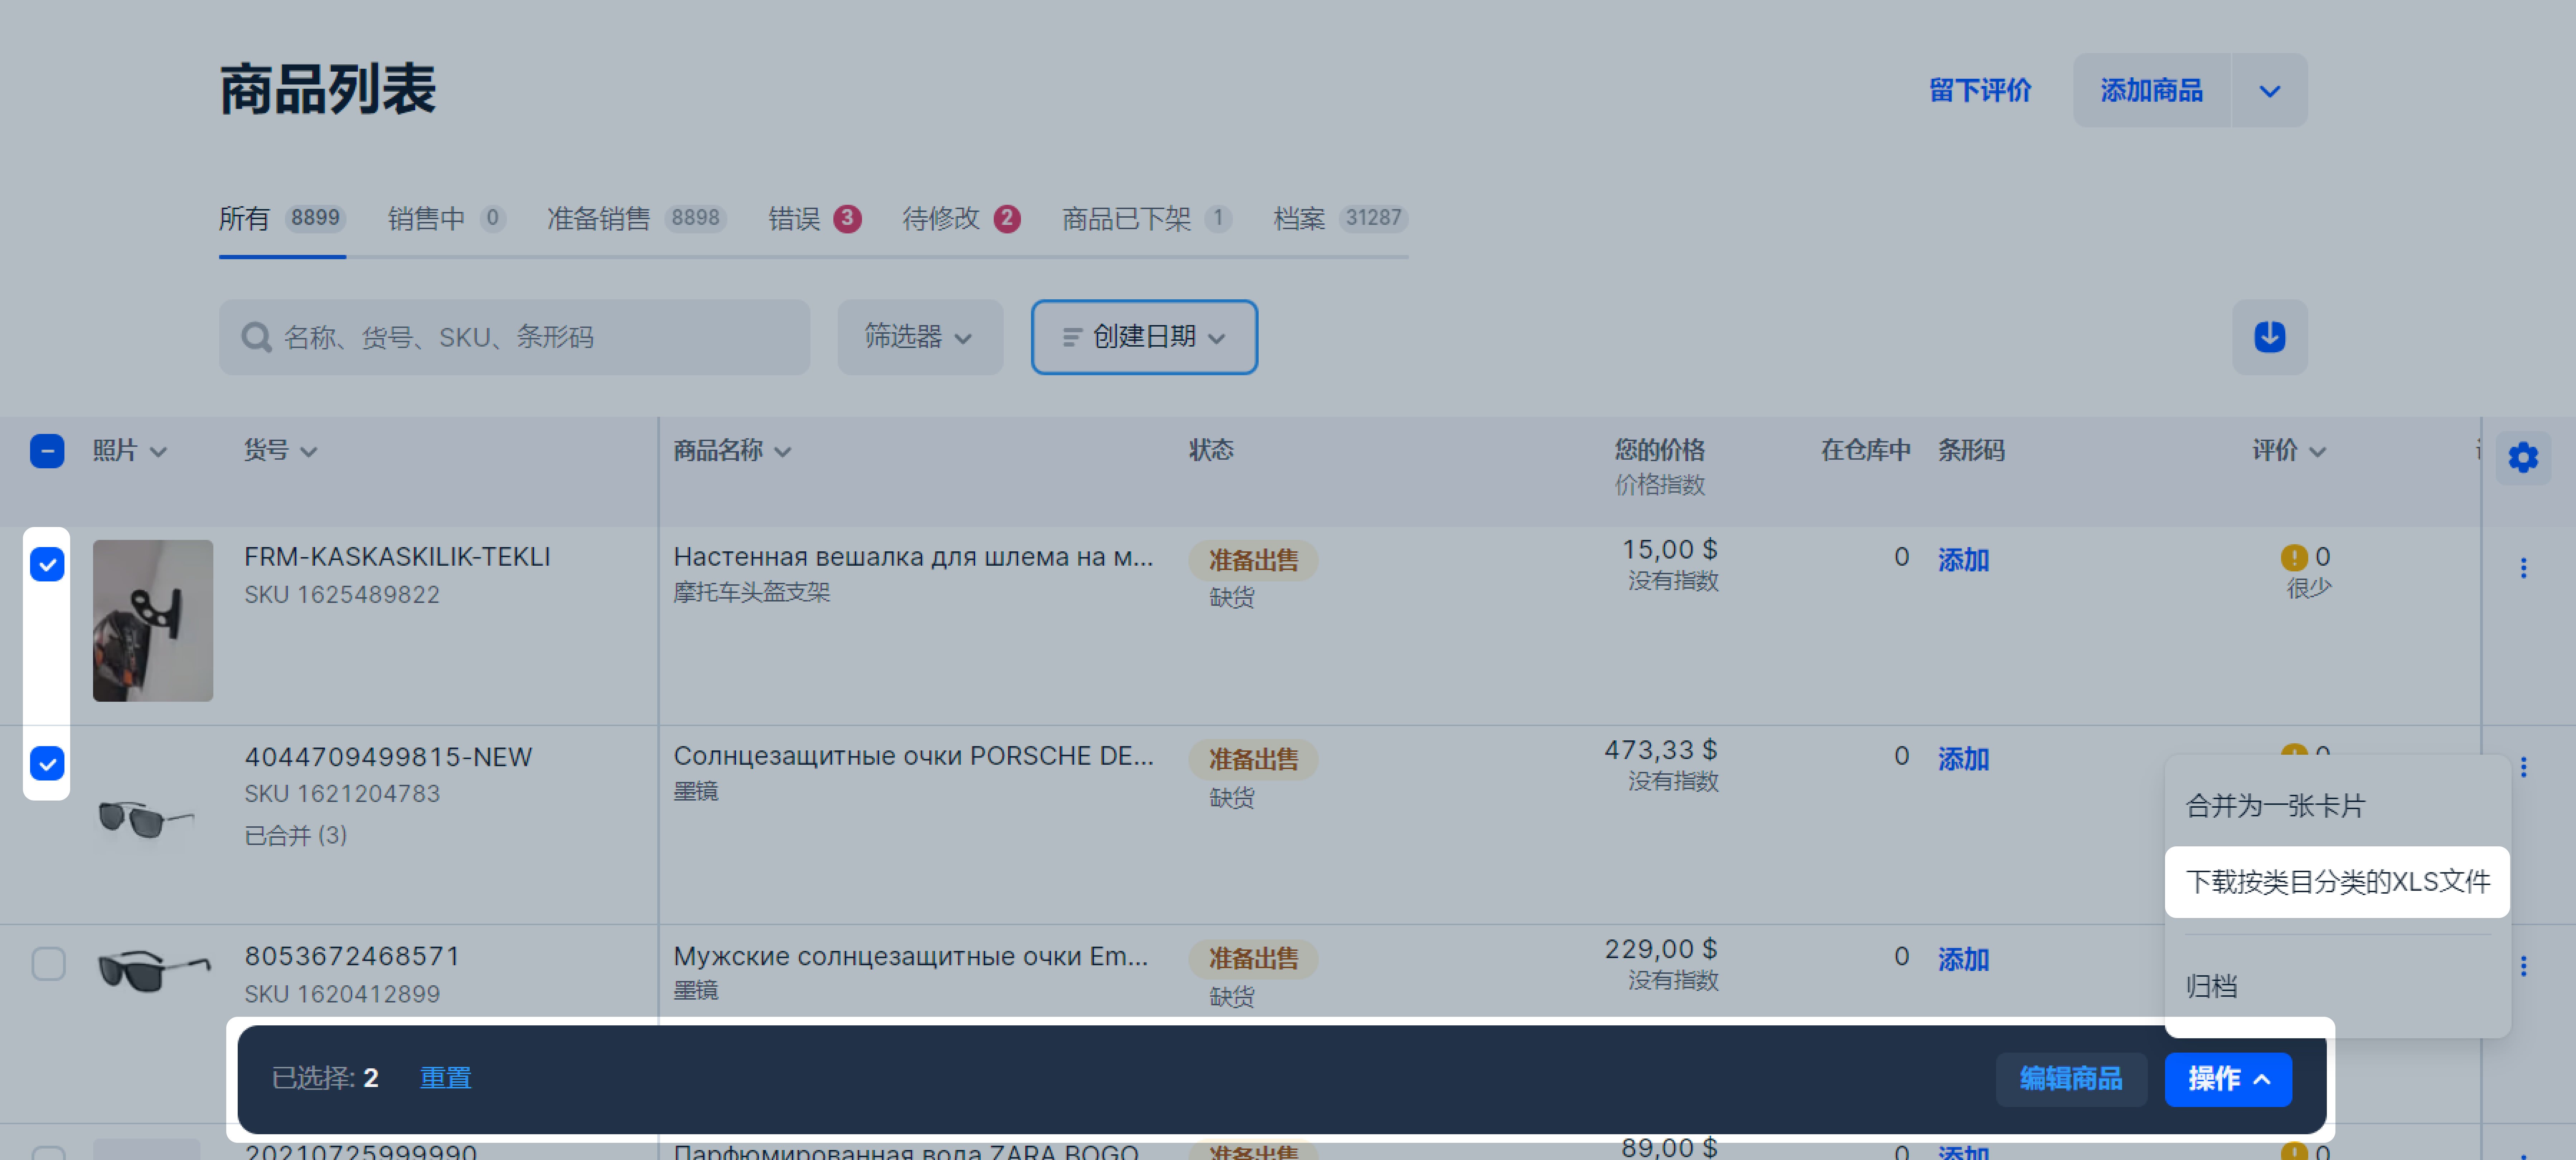
Task: Open three-dot menu for 4044709499815-NEW row
Action: click(x=2523, y=767)
